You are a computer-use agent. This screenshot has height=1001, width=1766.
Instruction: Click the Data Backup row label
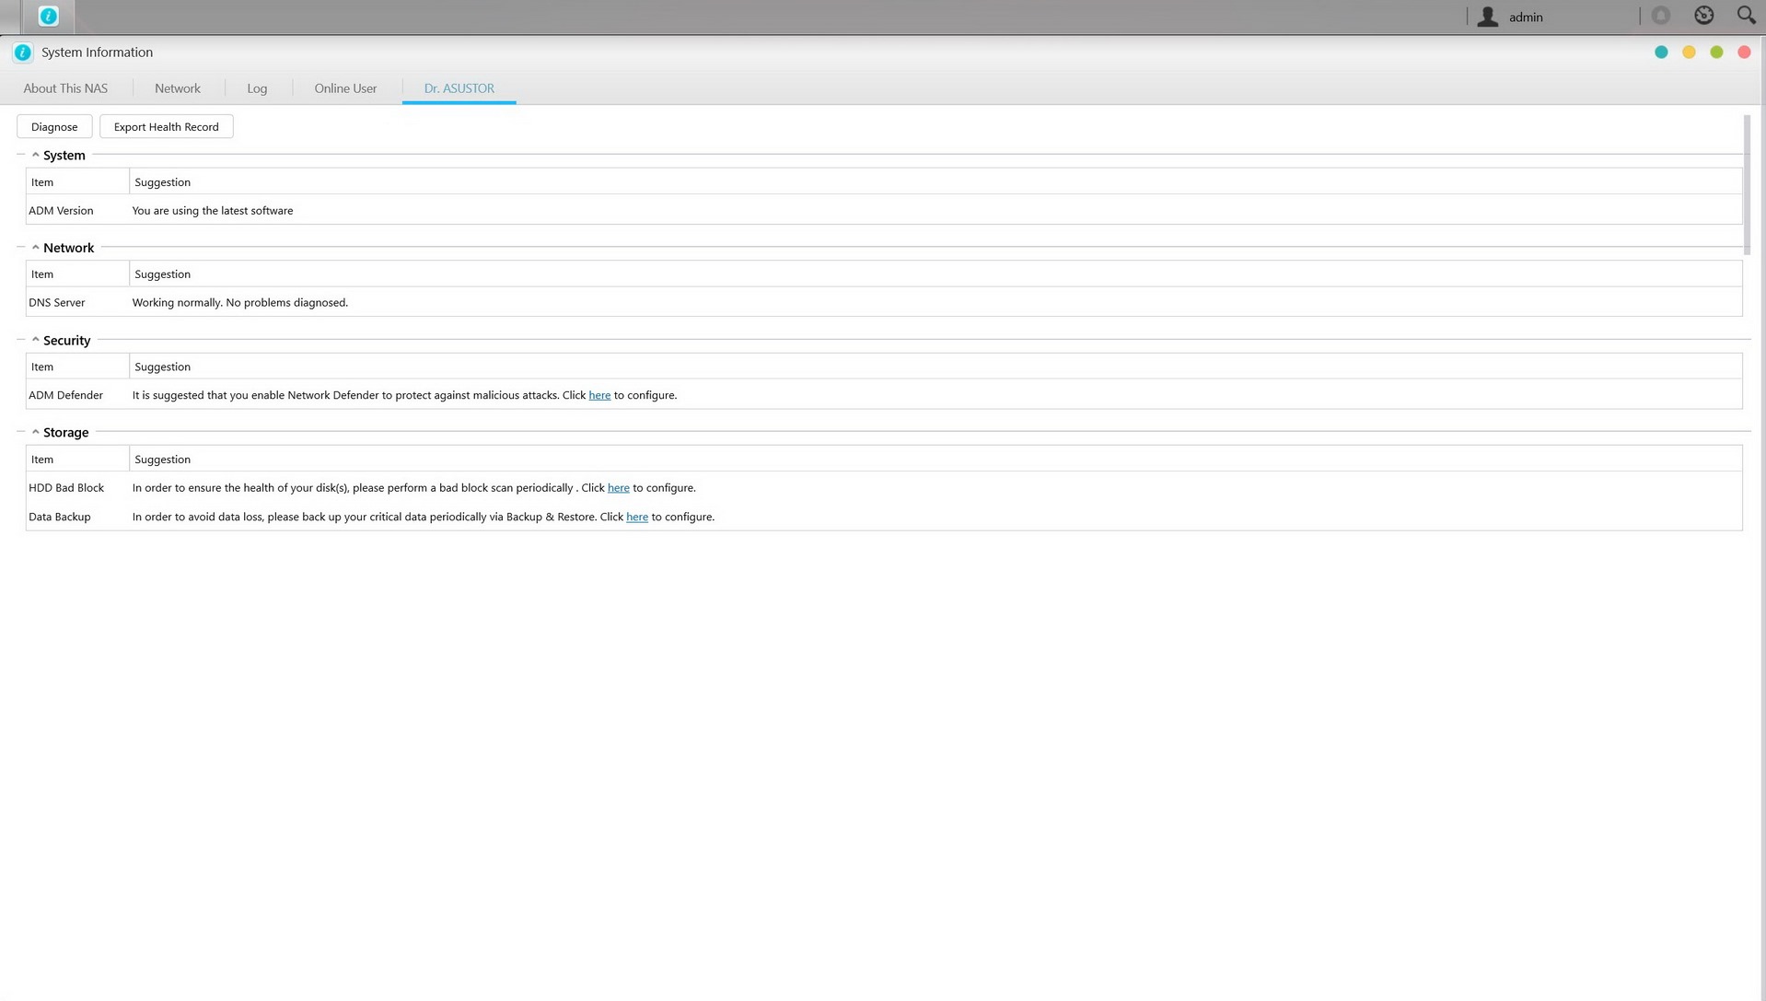point(60,517)
